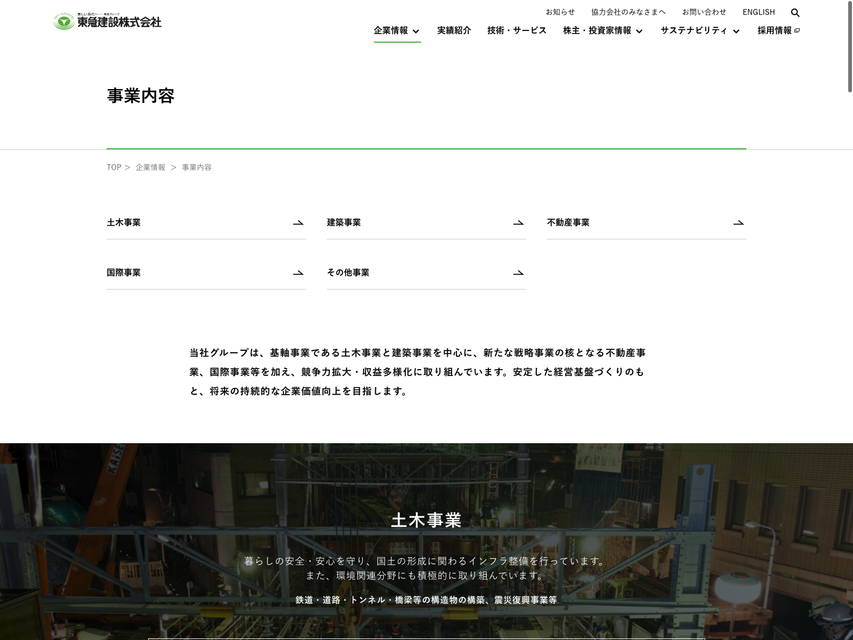Viewport: 853px width, 640px height.
Task: Click the arrow beside 国際事業
Action: tap(299, 273)
